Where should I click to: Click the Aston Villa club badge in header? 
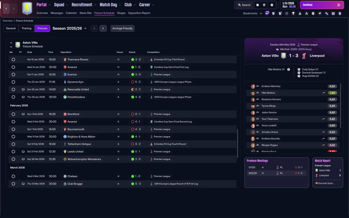[27, 8]
